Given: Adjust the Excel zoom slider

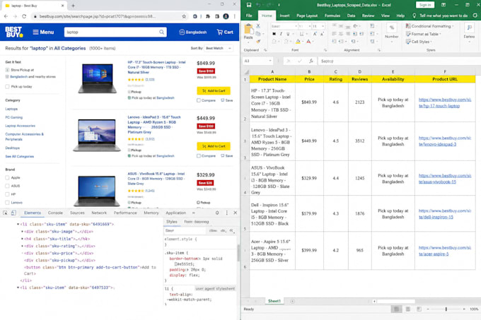Looking at the screenshot, I should [x=446, y=309].
